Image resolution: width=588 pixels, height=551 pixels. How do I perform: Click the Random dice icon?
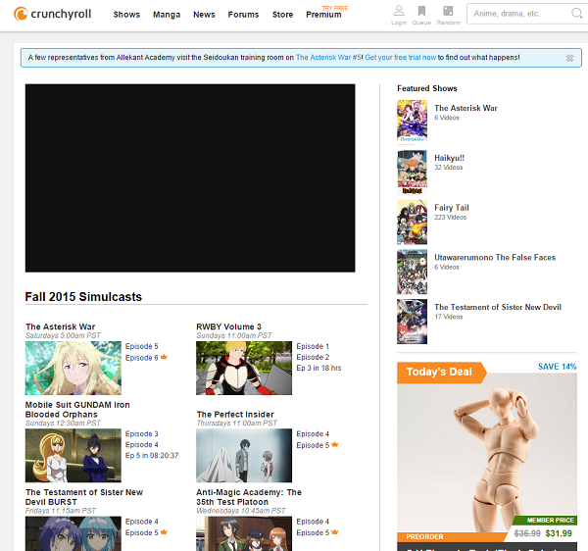point(448,11)
